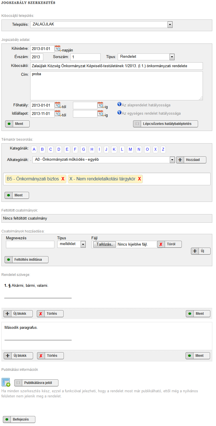
Task: Click Ment for Második paragrafus block
Action: point(198,356)
